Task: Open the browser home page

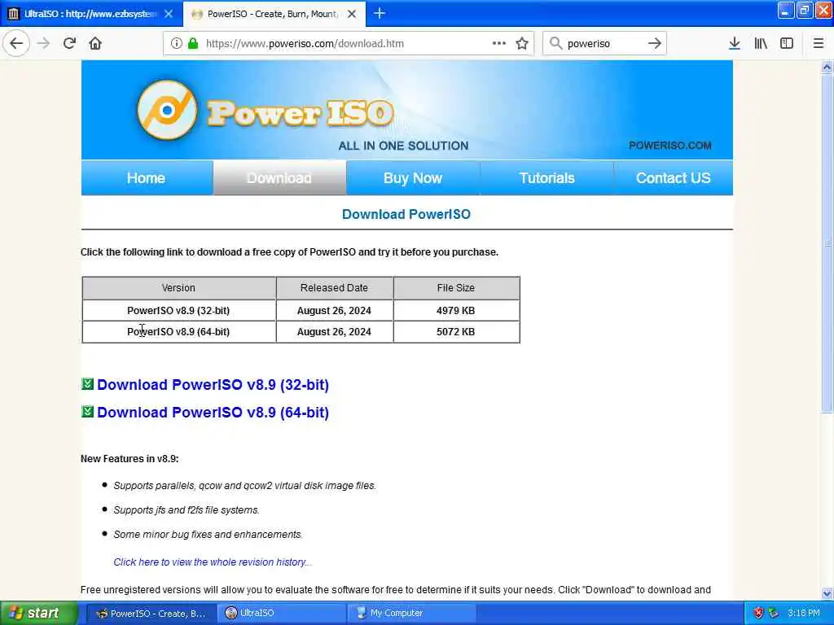Action: (x=95, y=43)
